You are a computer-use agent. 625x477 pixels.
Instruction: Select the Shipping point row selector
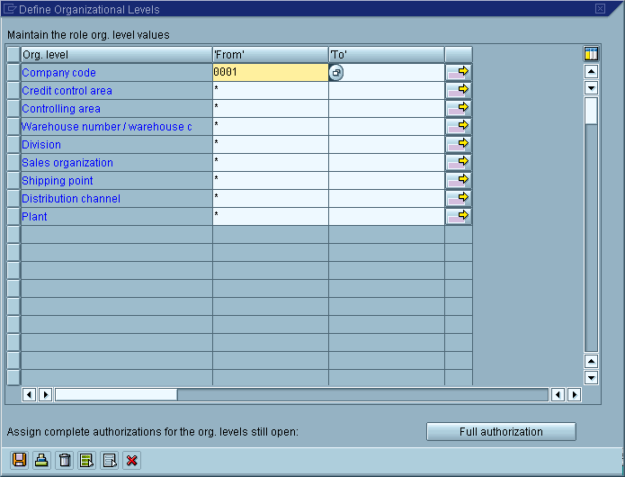pos(13,180)
